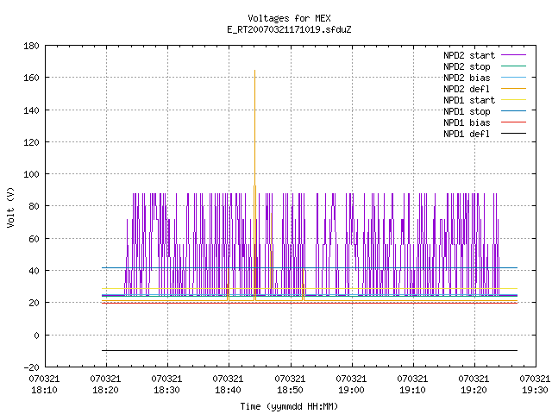The image size is (552, 414).
Task: Select the file name E_RT20070321171019.sfduZ
Action: point(289,29)
